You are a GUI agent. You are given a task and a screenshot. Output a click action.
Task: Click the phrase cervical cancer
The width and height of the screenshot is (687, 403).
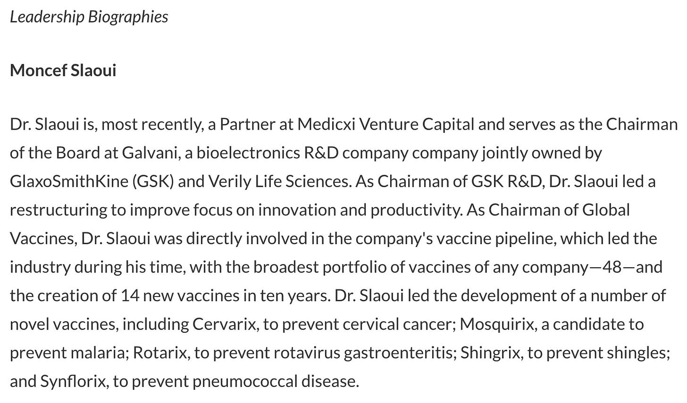[399, 324]
